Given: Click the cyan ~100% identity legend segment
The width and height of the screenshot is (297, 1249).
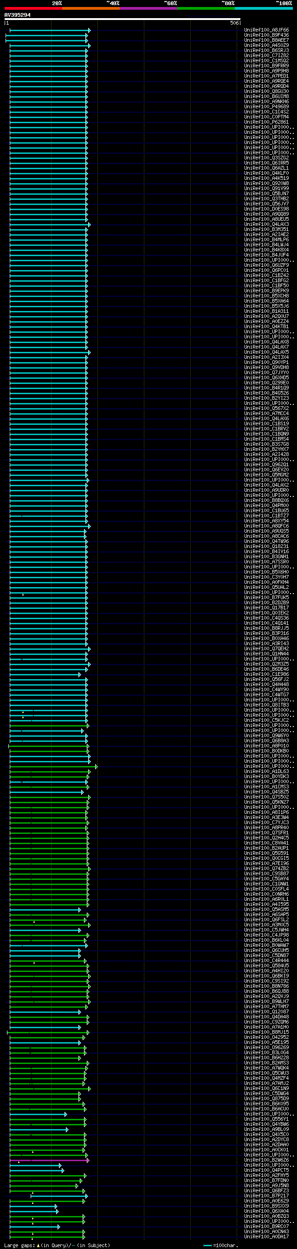Looking at the screenshot, I should pyautogui.click(x=263, y=8).
